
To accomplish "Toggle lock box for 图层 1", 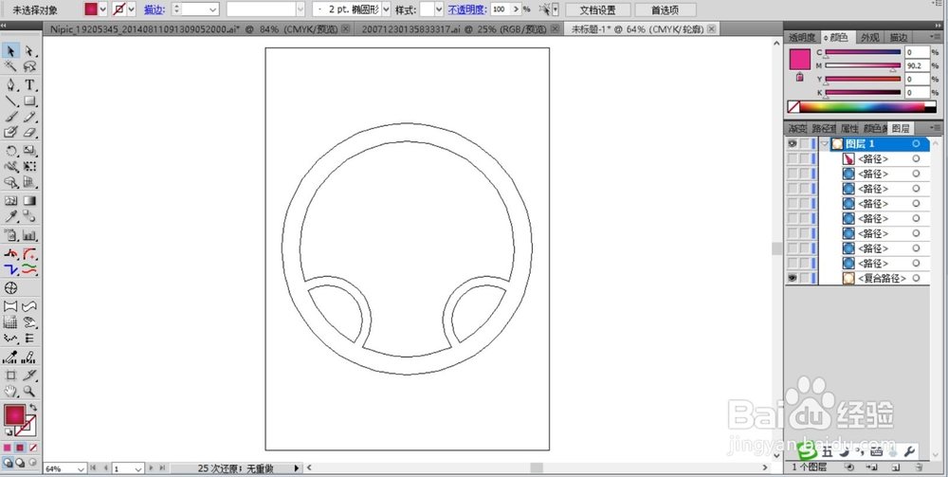I will click(x=804, y=144).
